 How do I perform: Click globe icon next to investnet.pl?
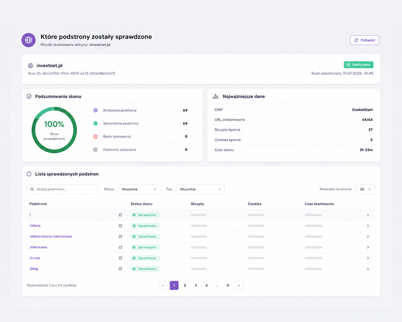point(31,66)
